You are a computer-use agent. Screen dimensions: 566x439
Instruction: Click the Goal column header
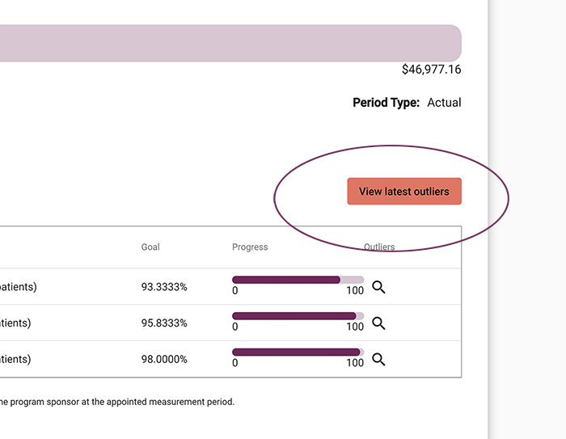tap(150, 247)
